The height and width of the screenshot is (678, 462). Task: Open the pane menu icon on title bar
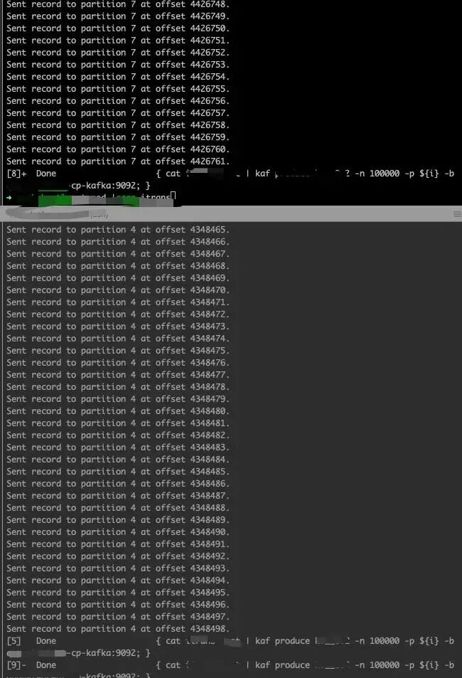(x=457, y=214)
